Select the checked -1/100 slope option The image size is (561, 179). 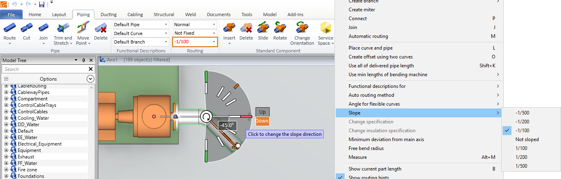point(531,130)
